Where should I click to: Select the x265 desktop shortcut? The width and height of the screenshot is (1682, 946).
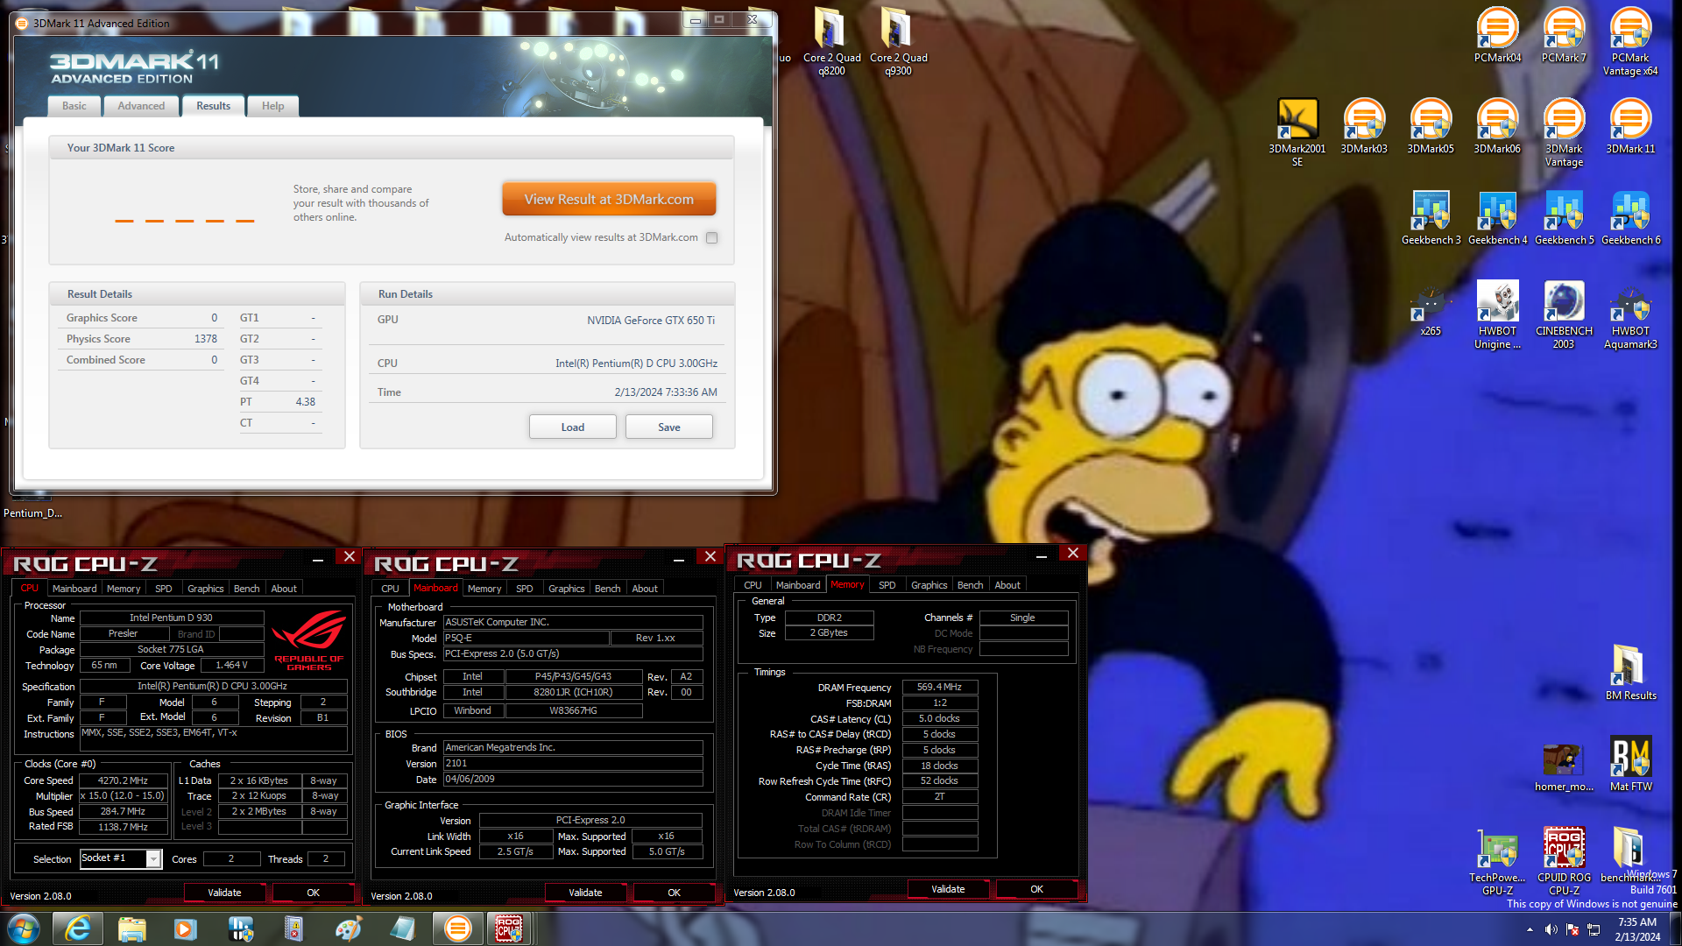[1431, 308]
